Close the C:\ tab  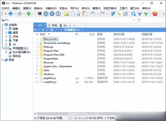[45, 24]
